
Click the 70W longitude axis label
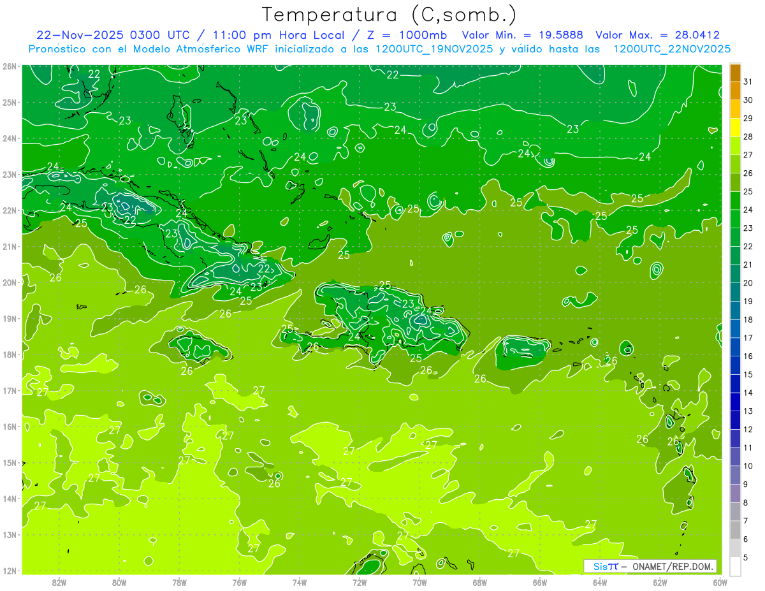pyautogui.click(x=419, y=582)
